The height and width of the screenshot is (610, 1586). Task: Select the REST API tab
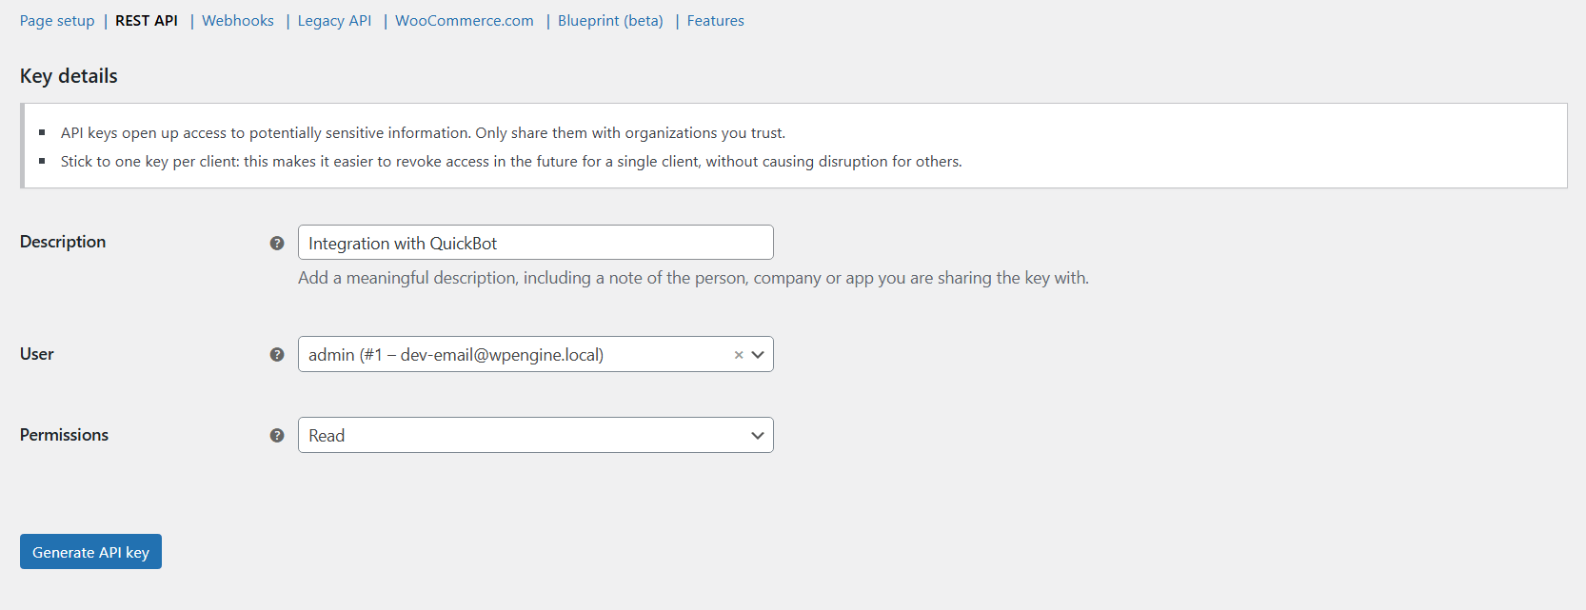(x=146, y=20)
